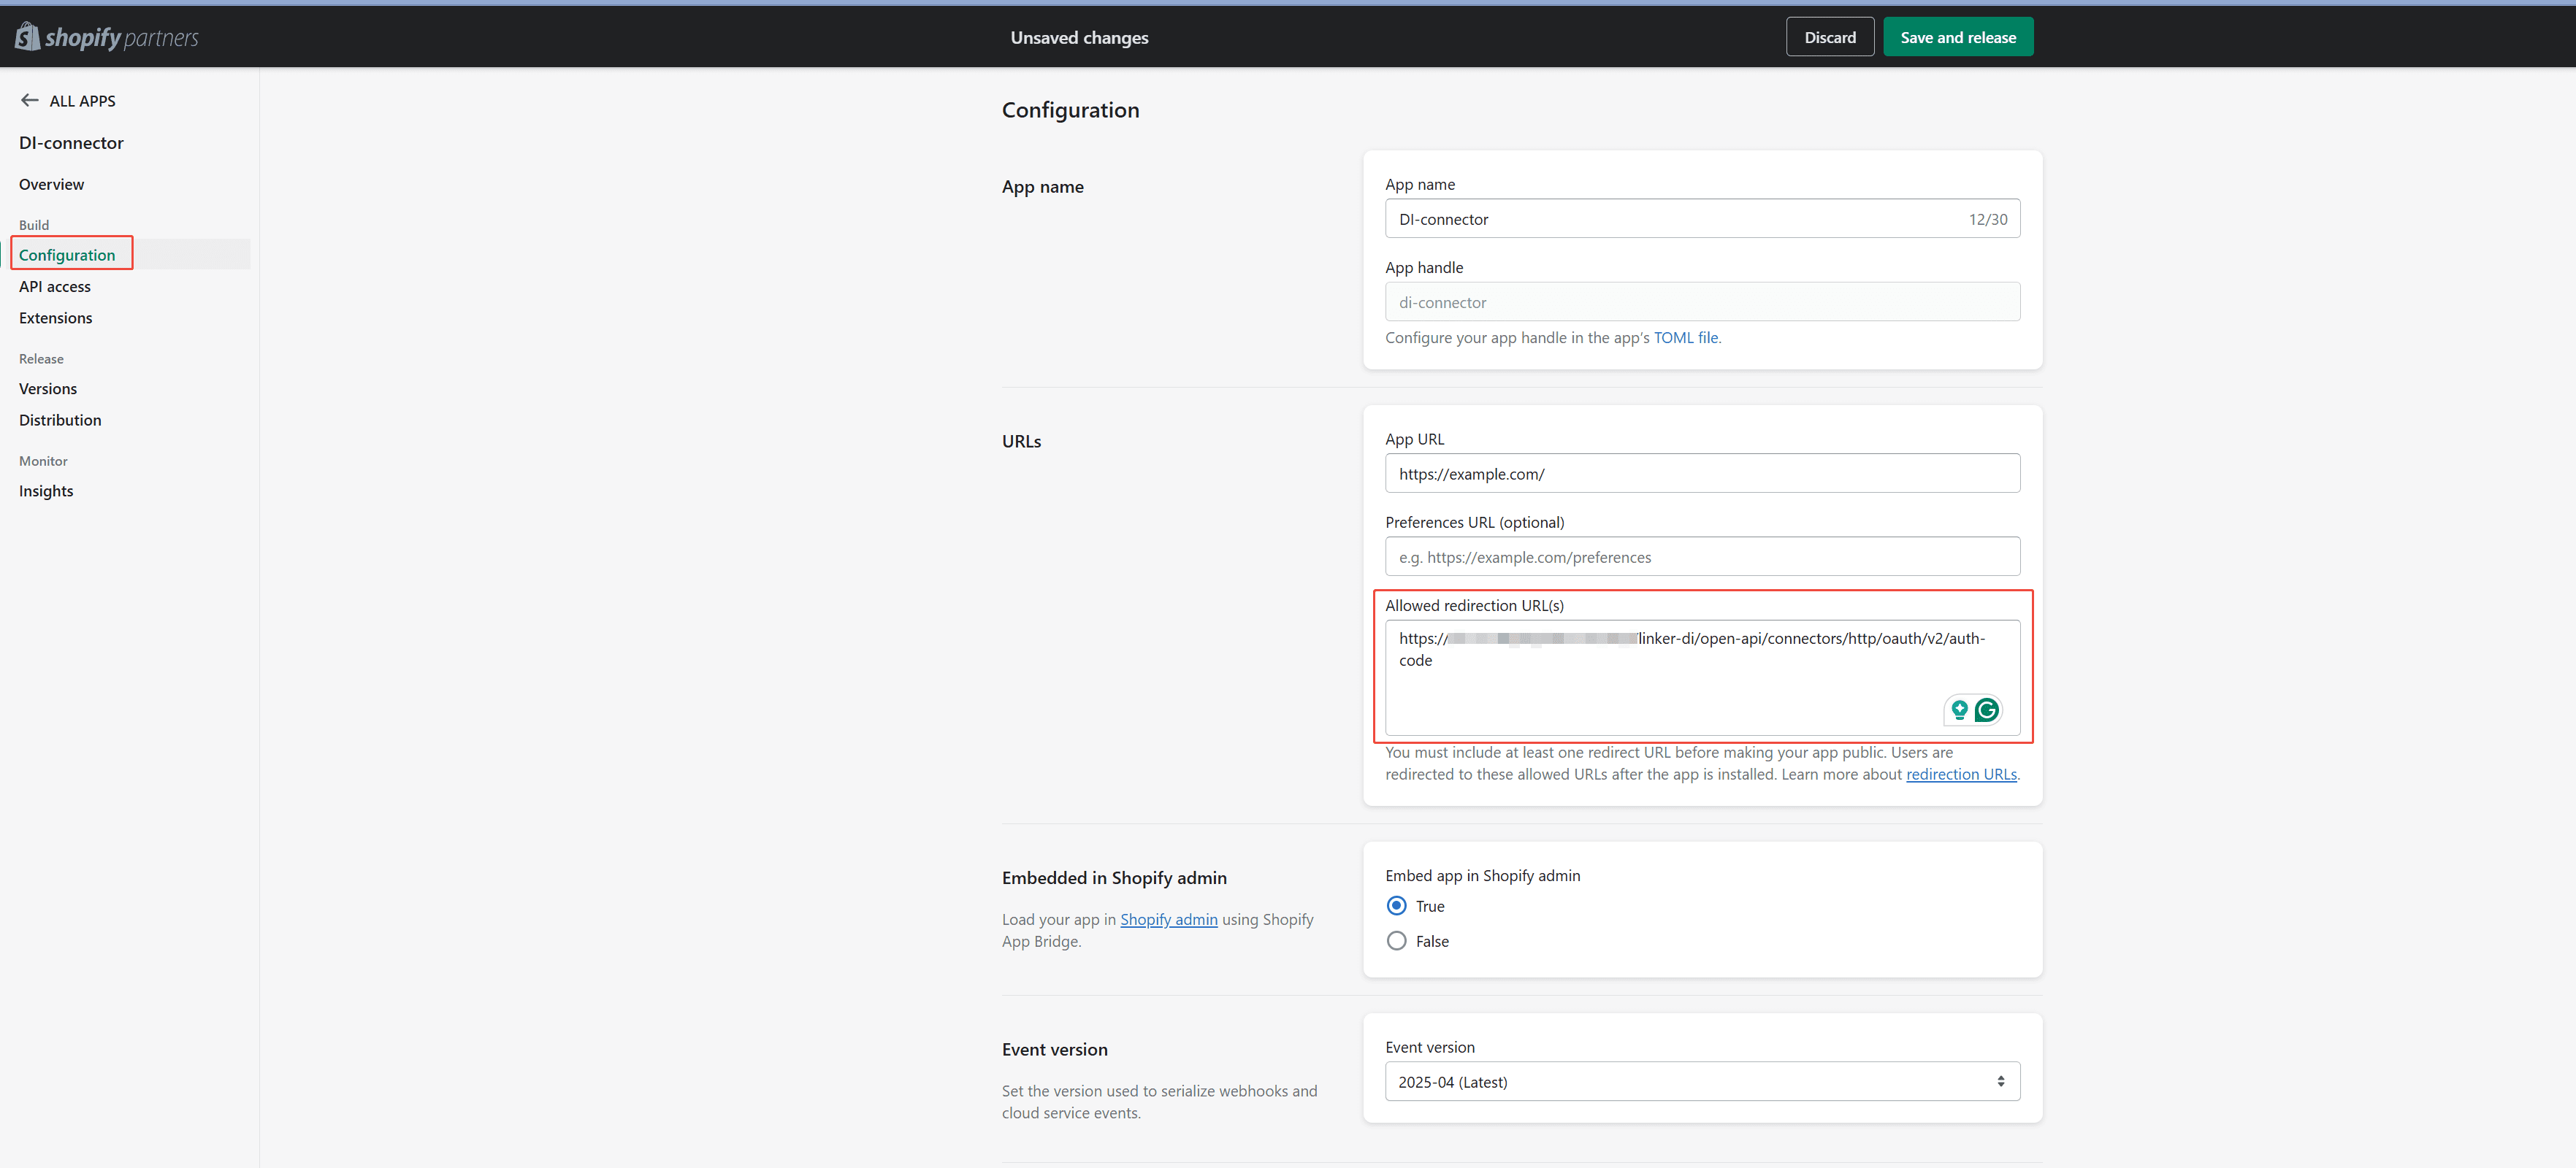
Task: Click the Allowed redirection URL(s) textarea
Action: [x=1702, y=677]
